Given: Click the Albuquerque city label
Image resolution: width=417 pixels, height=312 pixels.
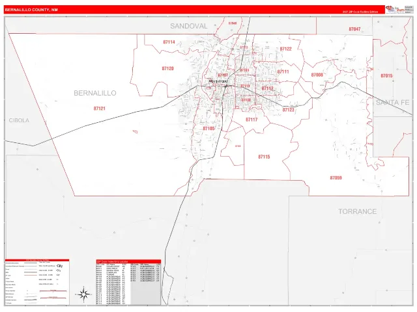Looking at the screenshot, I should coord(219,81).
